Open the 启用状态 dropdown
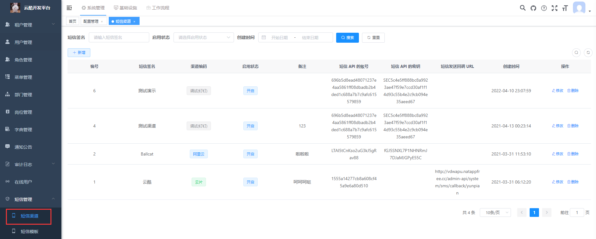596x239 pixels. click(x=204, y=37)
